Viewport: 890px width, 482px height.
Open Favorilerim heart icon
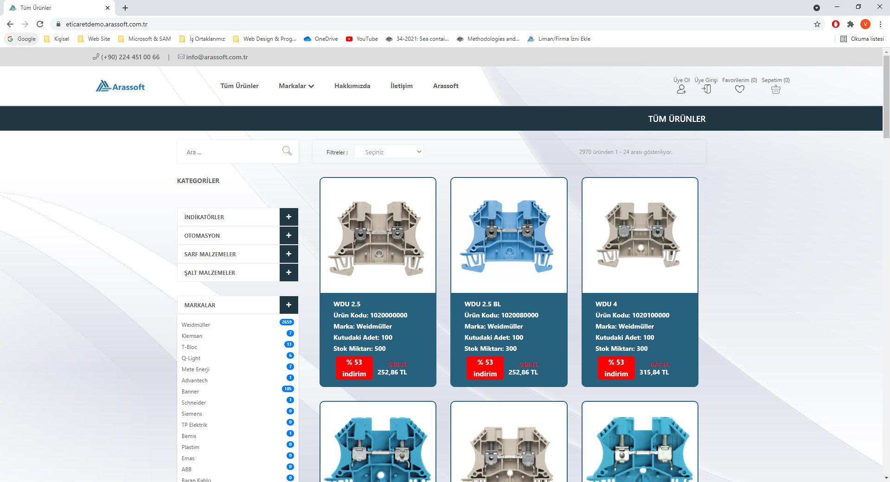coord(740,89)
